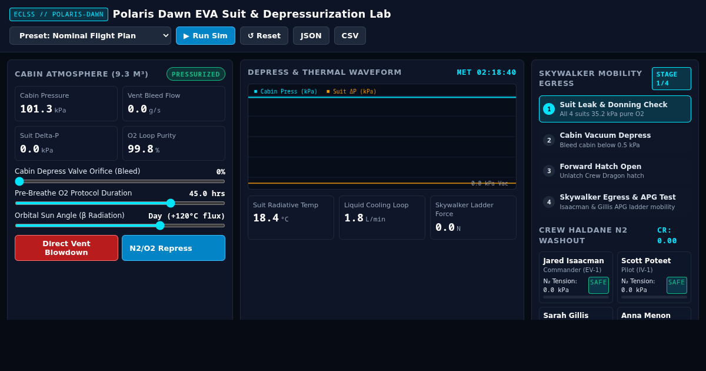Click the Suit Radiative Temp 18.4 °C card
Screen dimensions: 706x371
click(291, 218)
